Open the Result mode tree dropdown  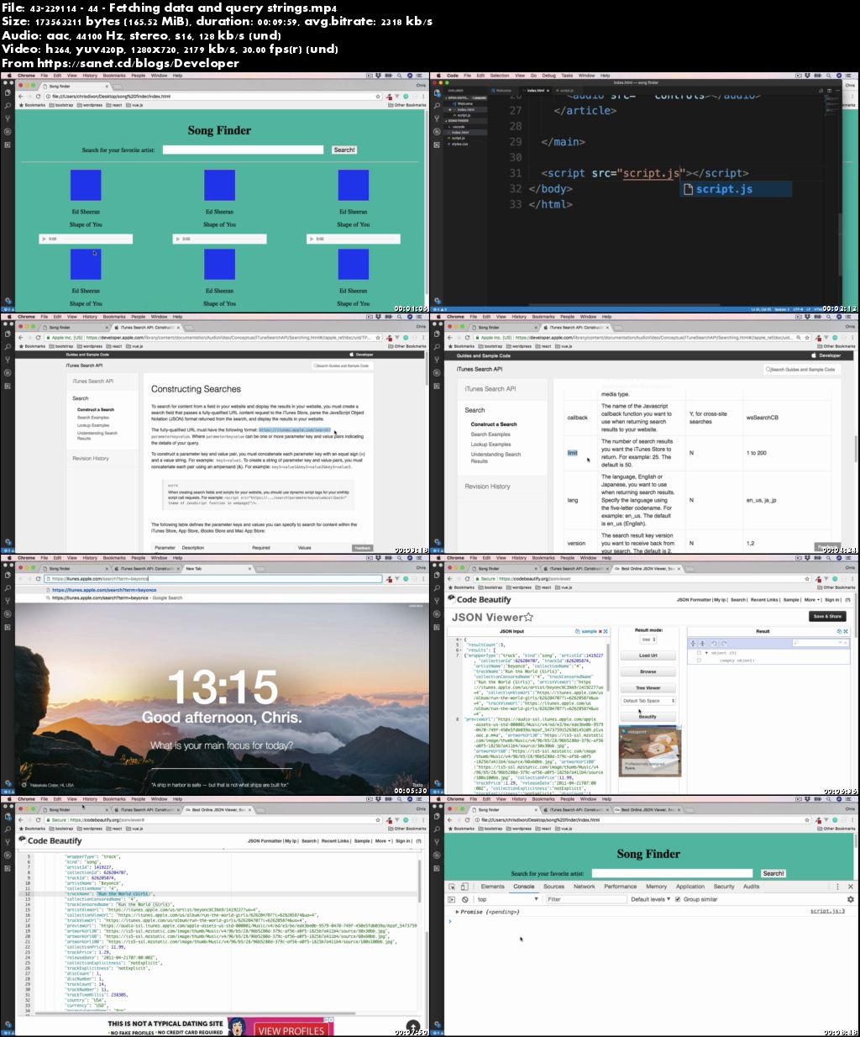click(649, 640)
